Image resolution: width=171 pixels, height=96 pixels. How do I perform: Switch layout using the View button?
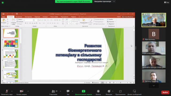click(167, 2)
